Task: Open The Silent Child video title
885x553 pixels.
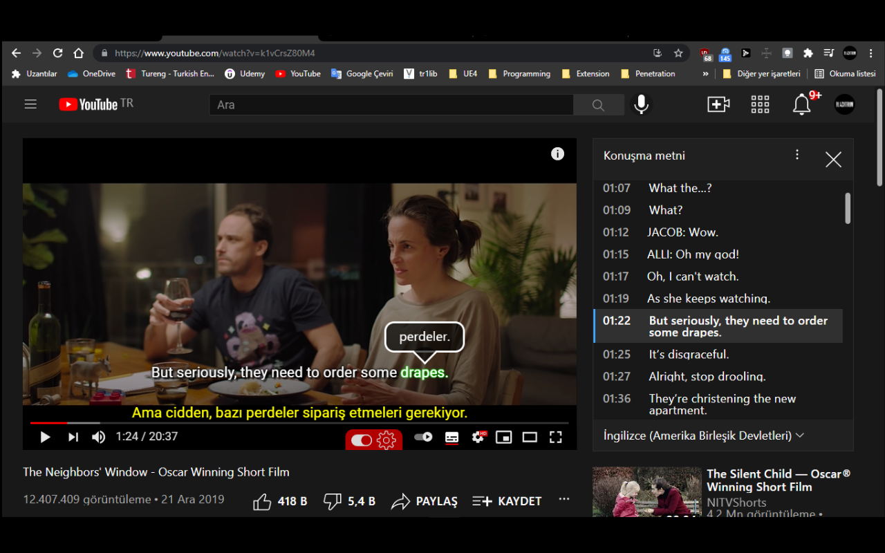Action: (x=779, y=480)
